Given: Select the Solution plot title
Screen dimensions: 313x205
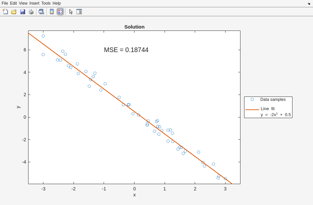Looking at the screenshot, I should coord(134,27).
